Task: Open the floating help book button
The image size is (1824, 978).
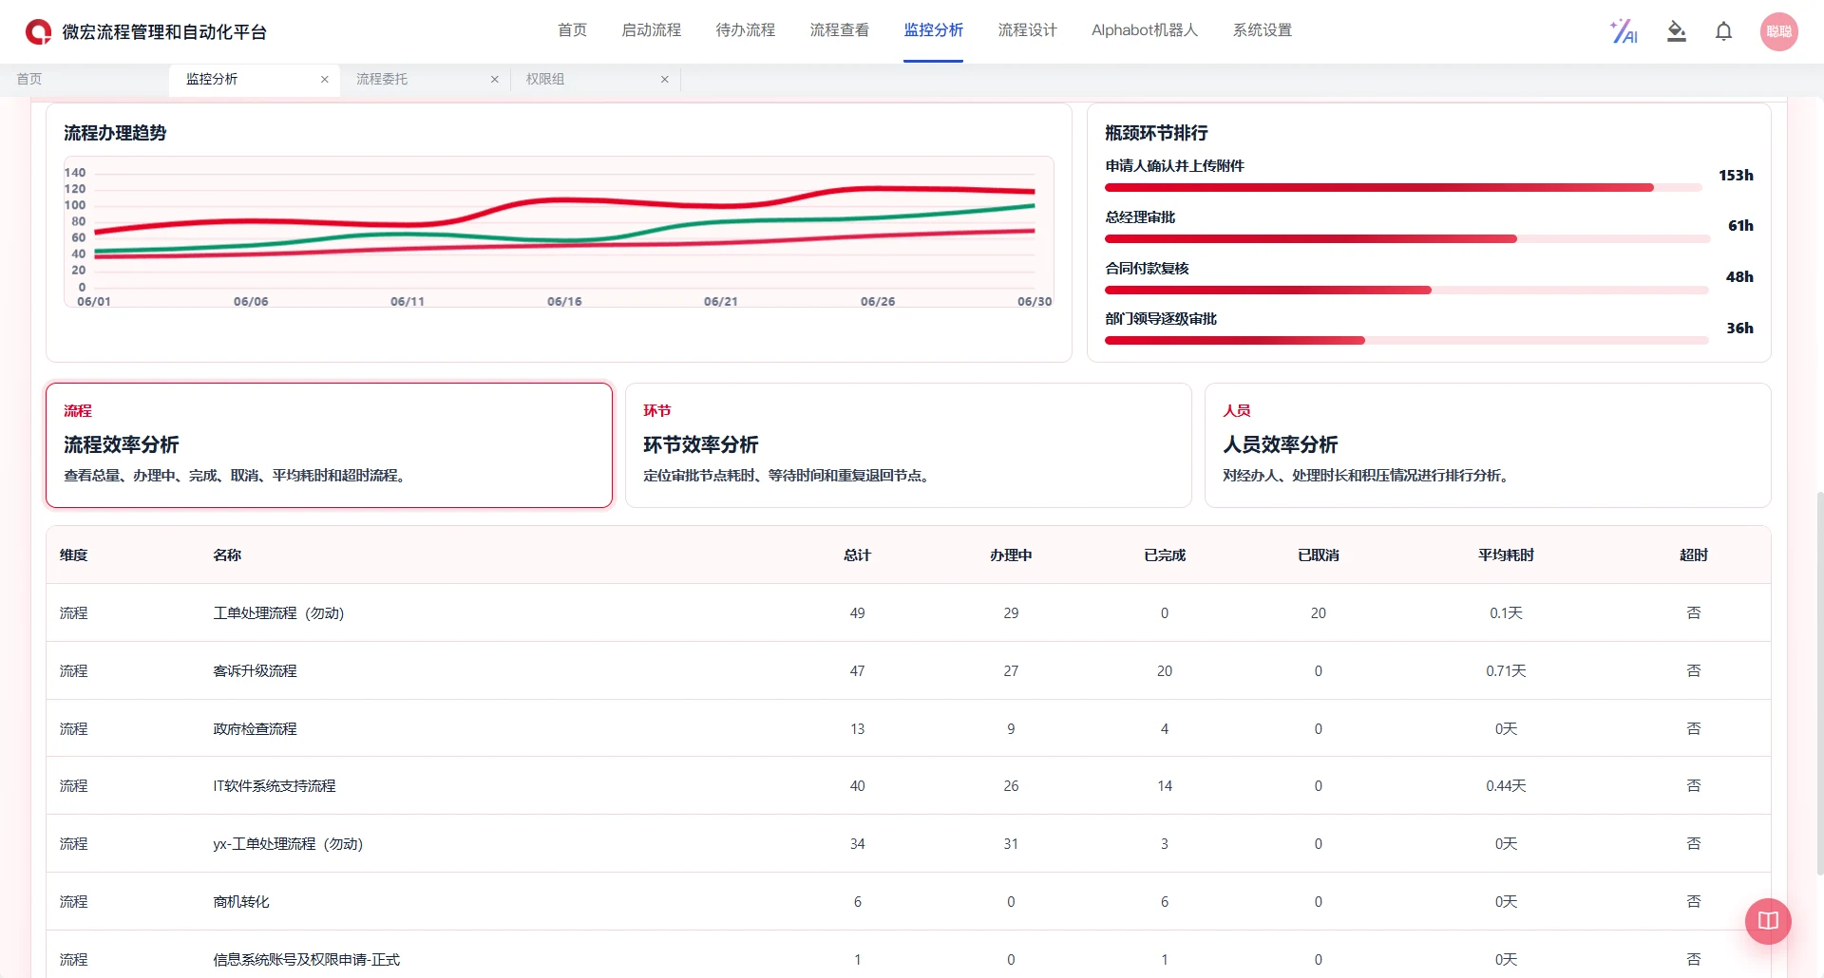Action: [x=1768, y=921]
